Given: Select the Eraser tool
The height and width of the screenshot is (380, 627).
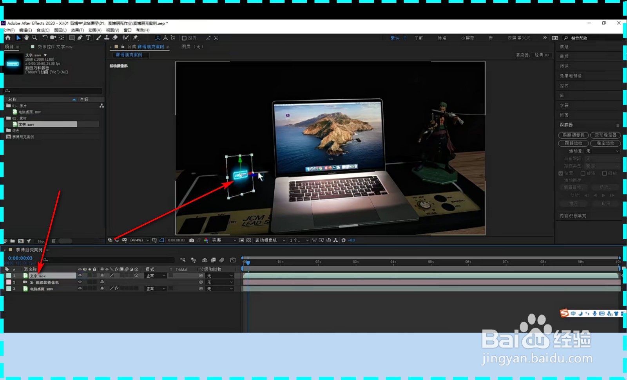Looking at the screenshot, I should [x=115, y=38].
